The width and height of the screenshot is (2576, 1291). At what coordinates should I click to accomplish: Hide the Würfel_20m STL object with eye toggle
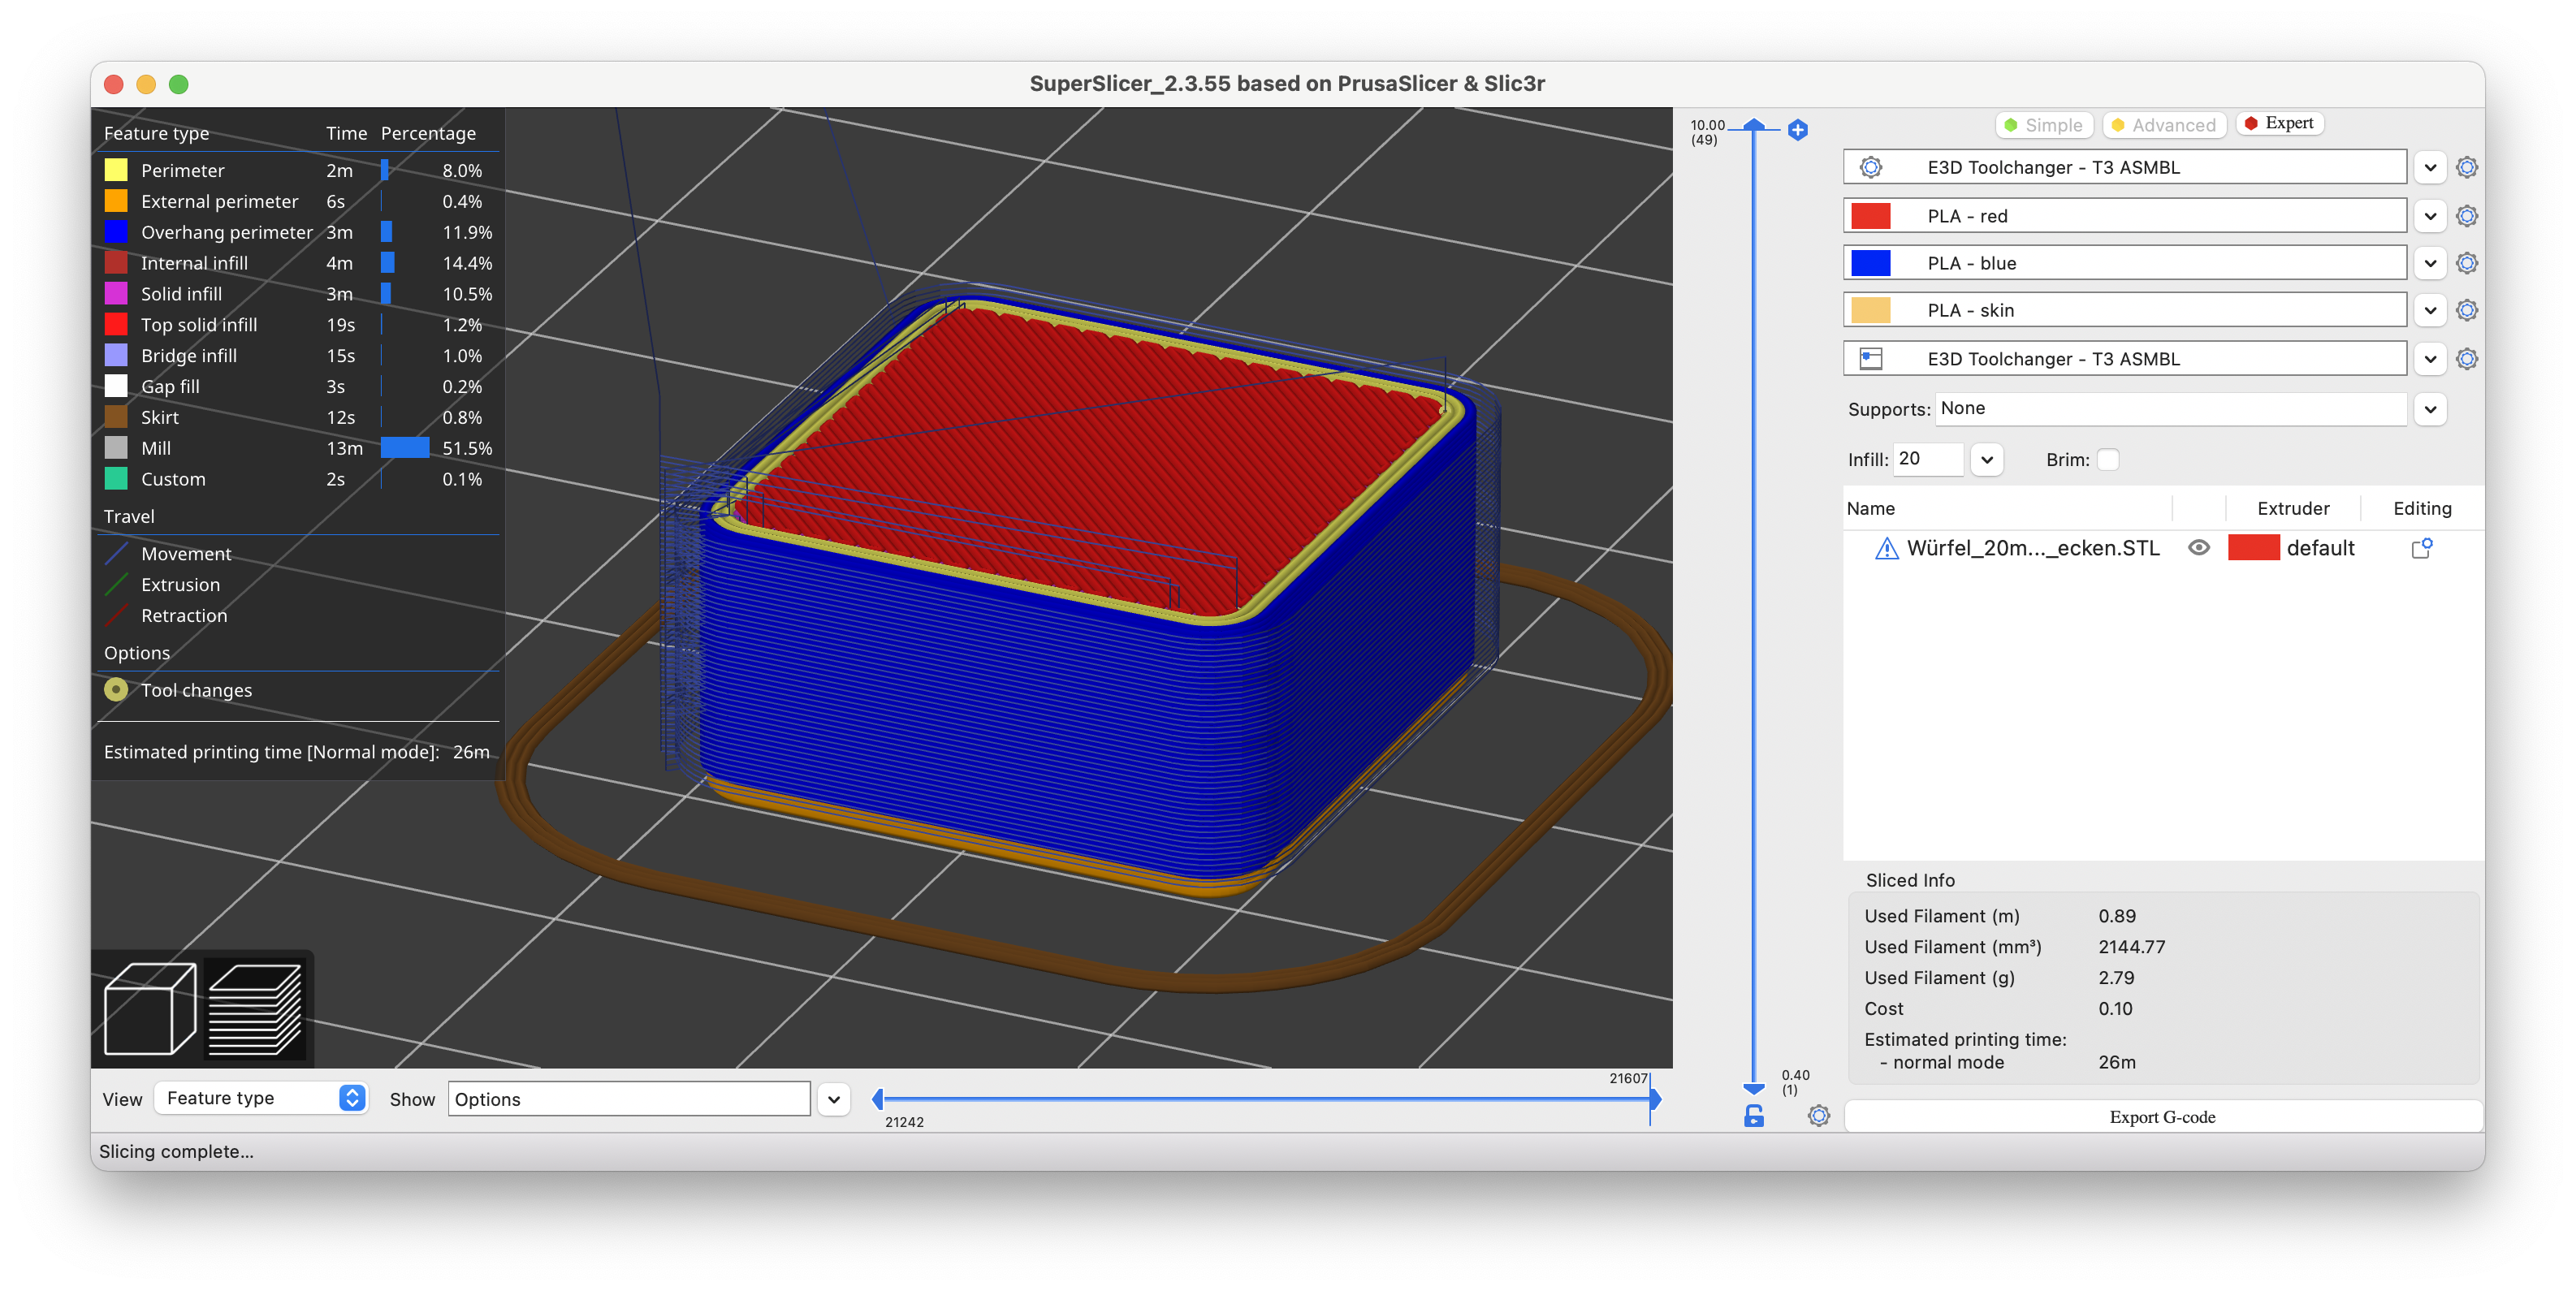tap(2198, 548)
